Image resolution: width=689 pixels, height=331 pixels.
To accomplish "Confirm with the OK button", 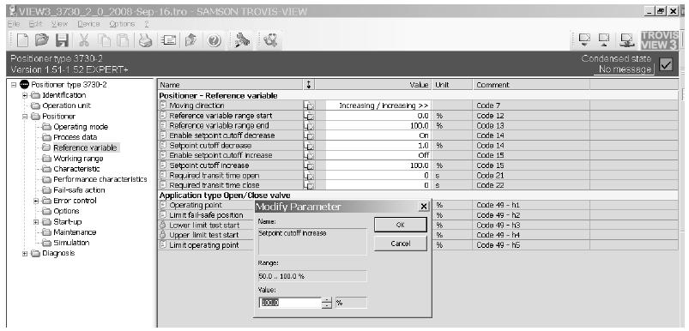I will coord(401,225).
